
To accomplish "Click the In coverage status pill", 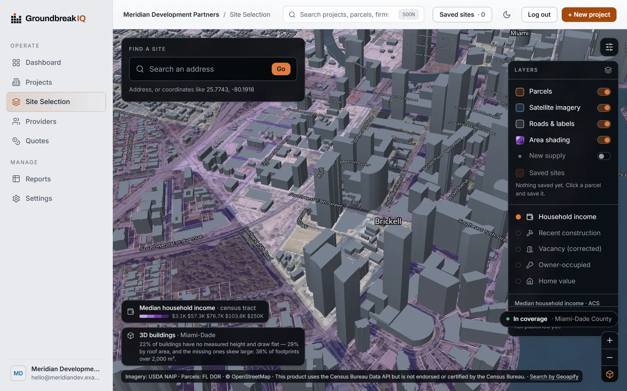I will tap(559, 319).
